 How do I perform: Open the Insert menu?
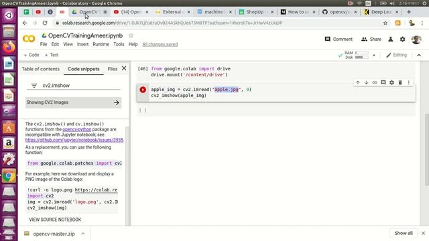[82, 44]
